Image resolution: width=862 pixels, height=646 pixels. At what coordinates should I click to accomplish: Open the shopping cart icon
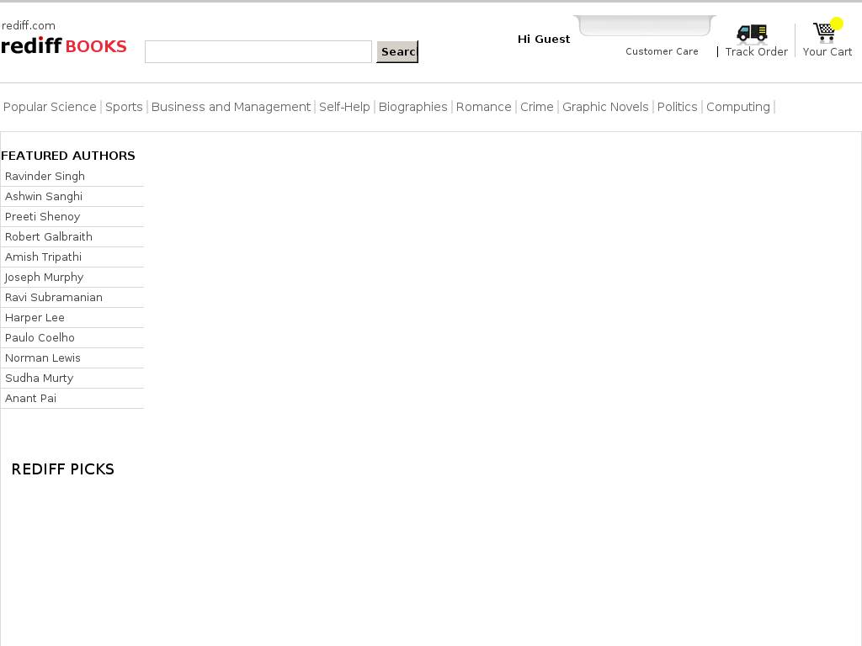[x=825, y=32]
